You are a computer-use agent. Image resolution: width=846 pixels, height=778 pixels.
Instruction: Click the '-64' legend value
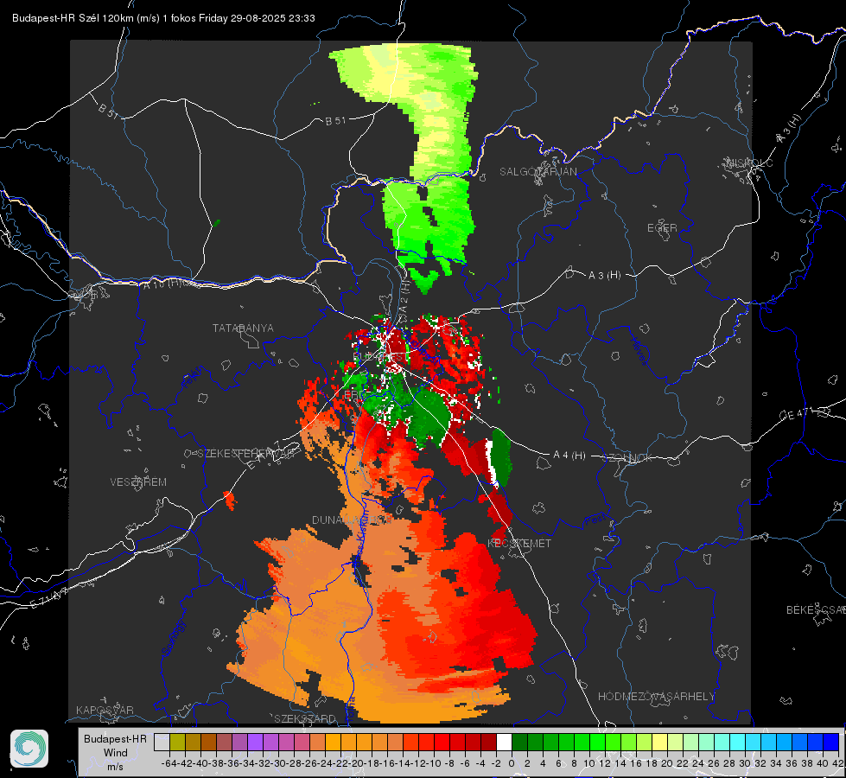click(169, 763)
